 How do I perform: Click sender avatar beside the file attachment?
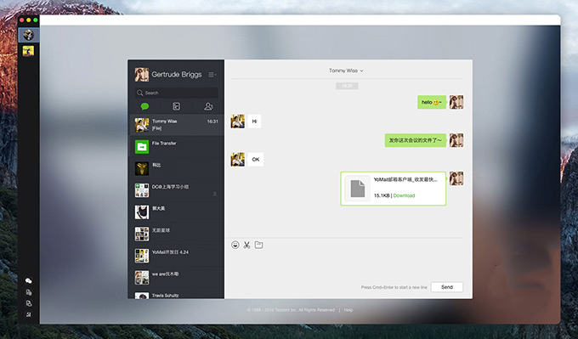pyautogui.click(x=456, y=178)
